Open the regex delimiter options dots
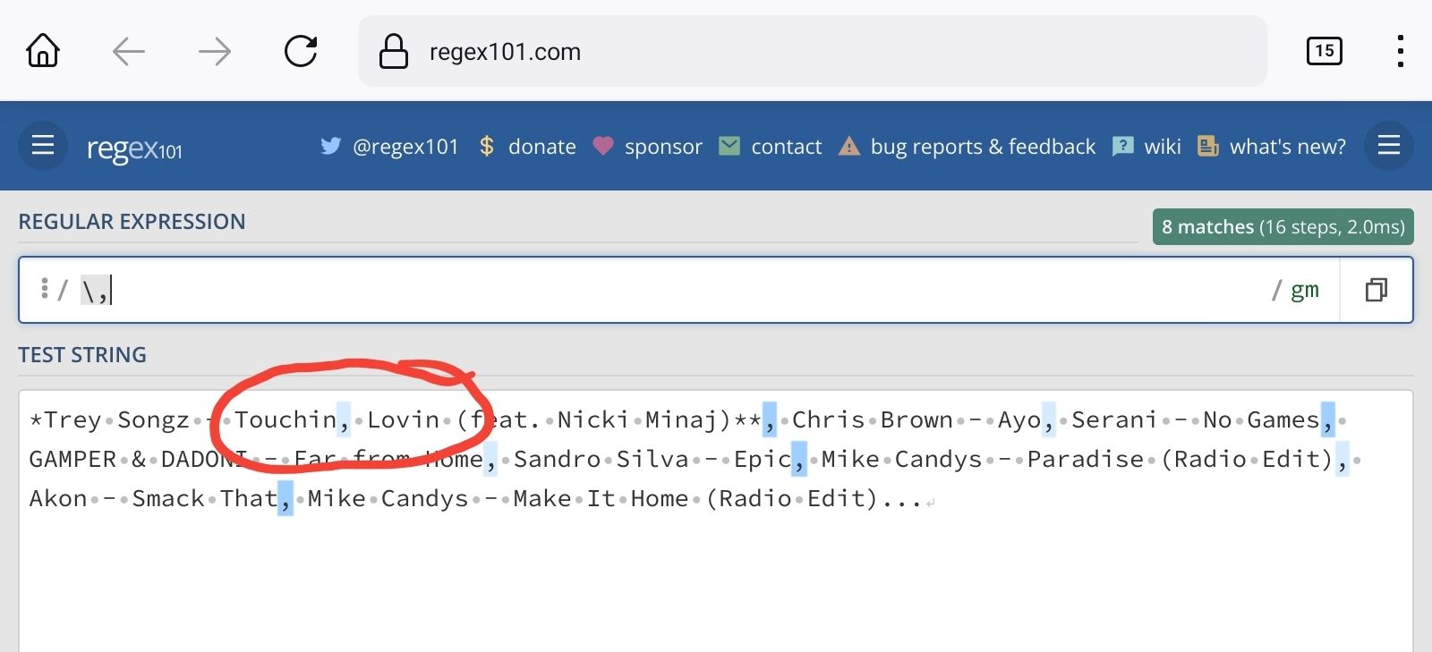Image resolution: width=1432 pixels, height=652 pixels. click(x=44, y=289)
